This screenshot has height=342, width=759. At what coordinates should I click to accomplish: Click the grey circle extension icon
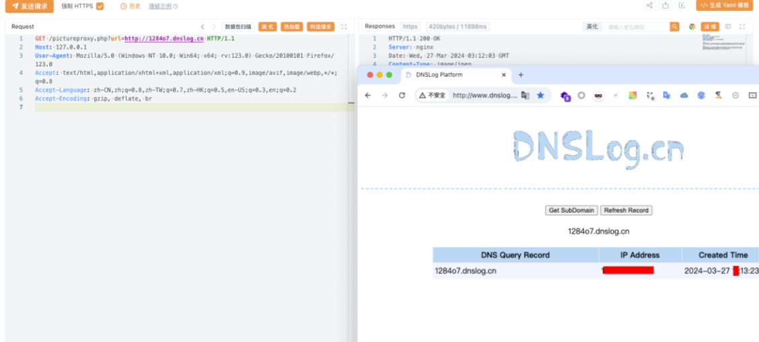pyautogui.click(x=581, y=96)
